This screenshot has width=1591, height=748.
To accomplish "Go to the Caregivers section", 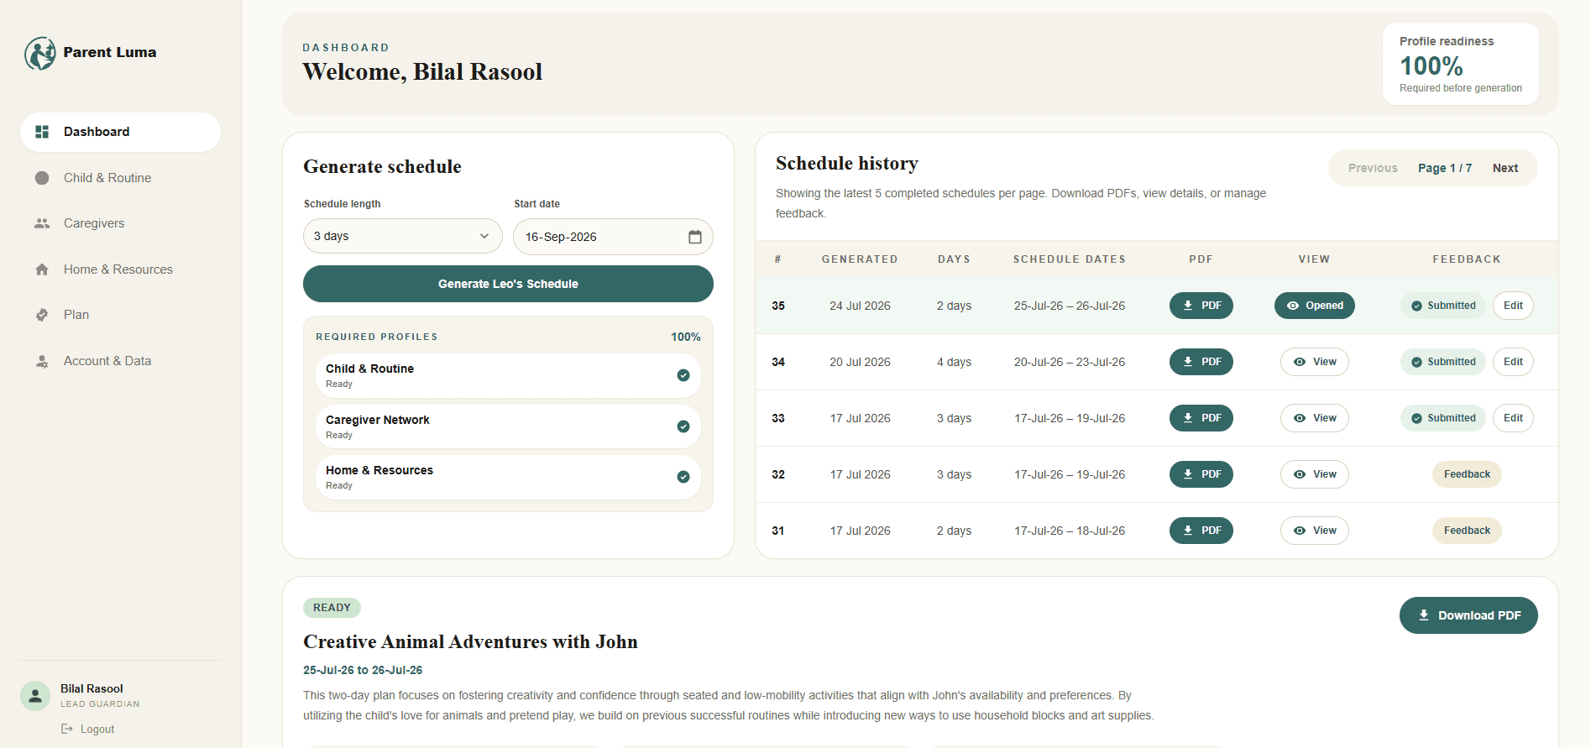I will tap(120, 223).
